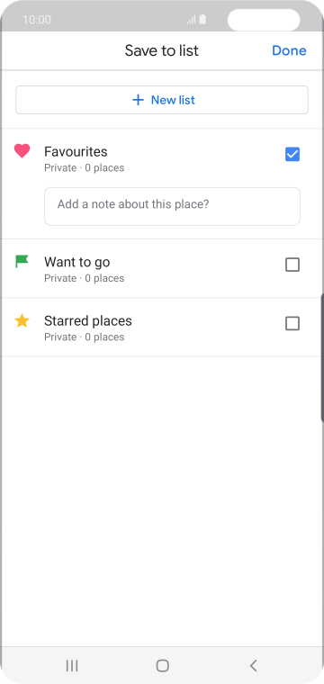Select the Want to go list row
324x684 pixels.
(x=162, y=269)
